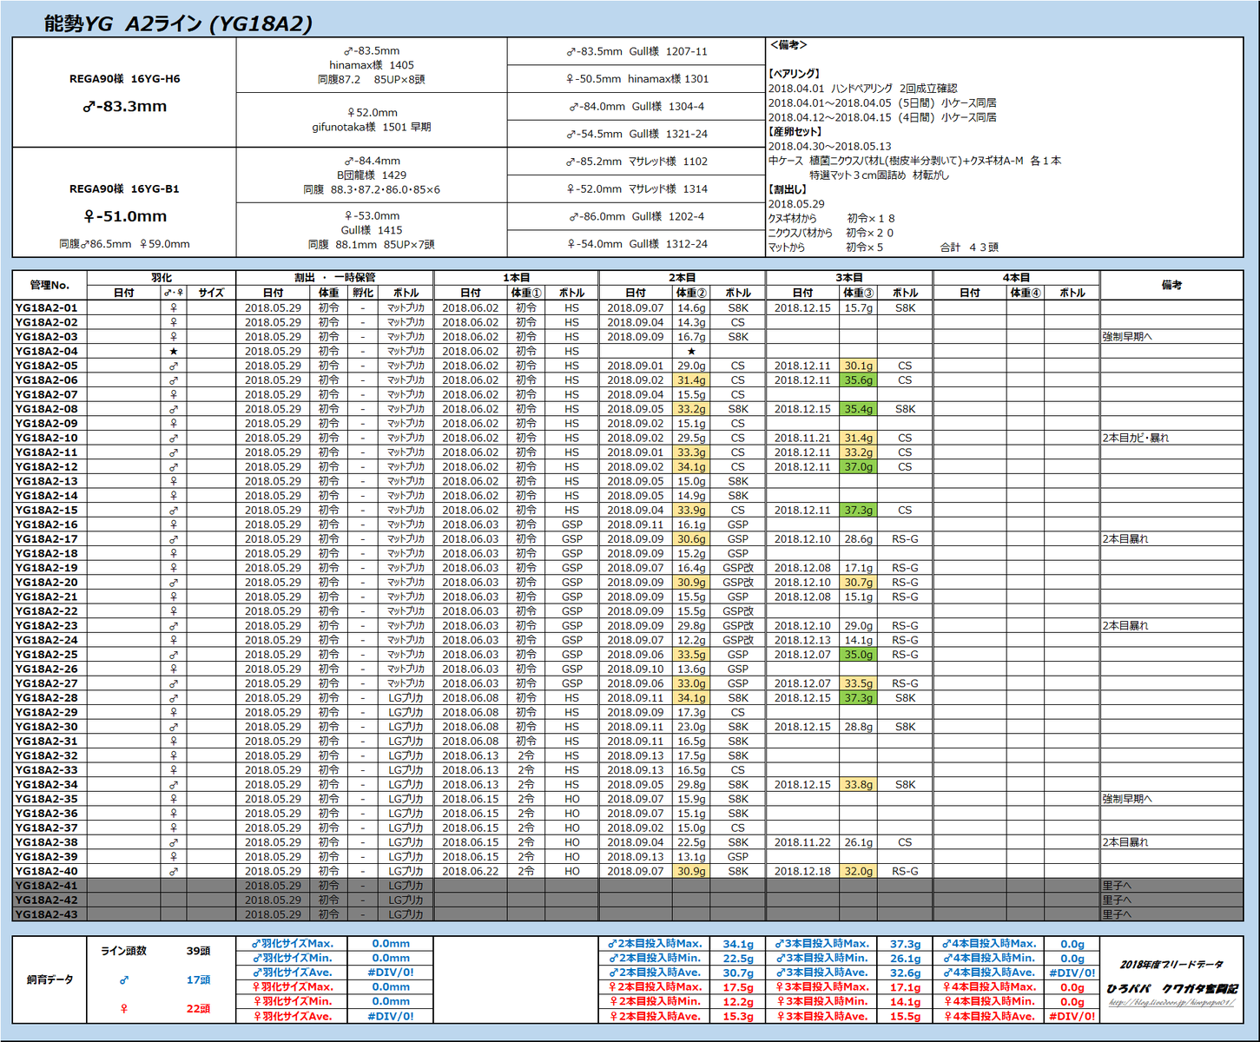
Task: Select the 2018年度ブリードデータ caption
Action: tap(1171, 965)
